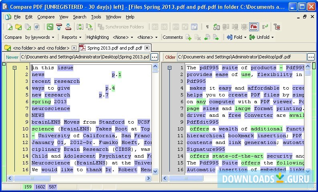318x192 pixels.
Task: Select 'Spring 2013.pdf and pdf.pdf' tab
Action: [115, 48]
